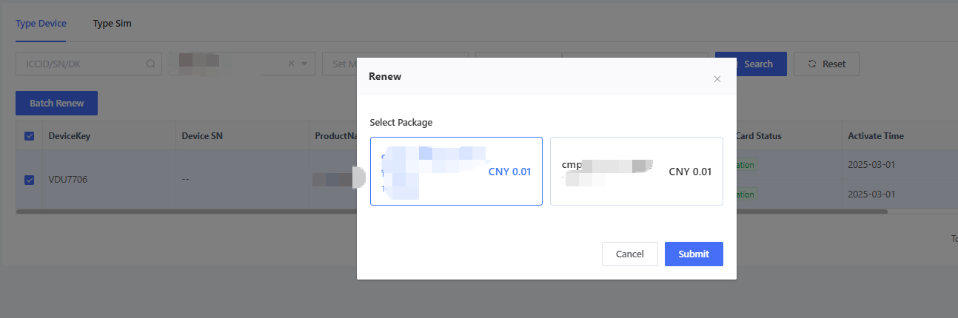Click the Activate Time column header
This screenshot has height=318, width=958.
point(875,136)
